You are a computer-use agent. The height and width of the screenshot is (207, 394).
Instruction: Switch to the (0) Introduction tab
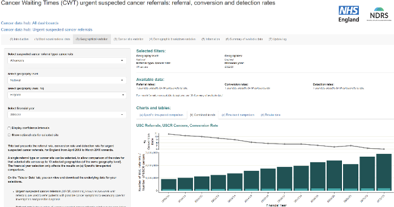(x=19, y=39)
